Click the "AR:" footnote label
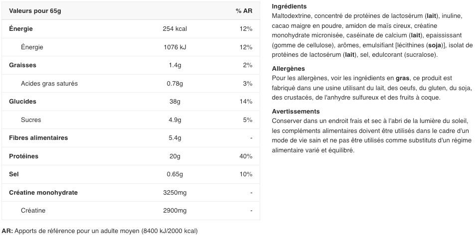The image size is (476, 238). 7,231
